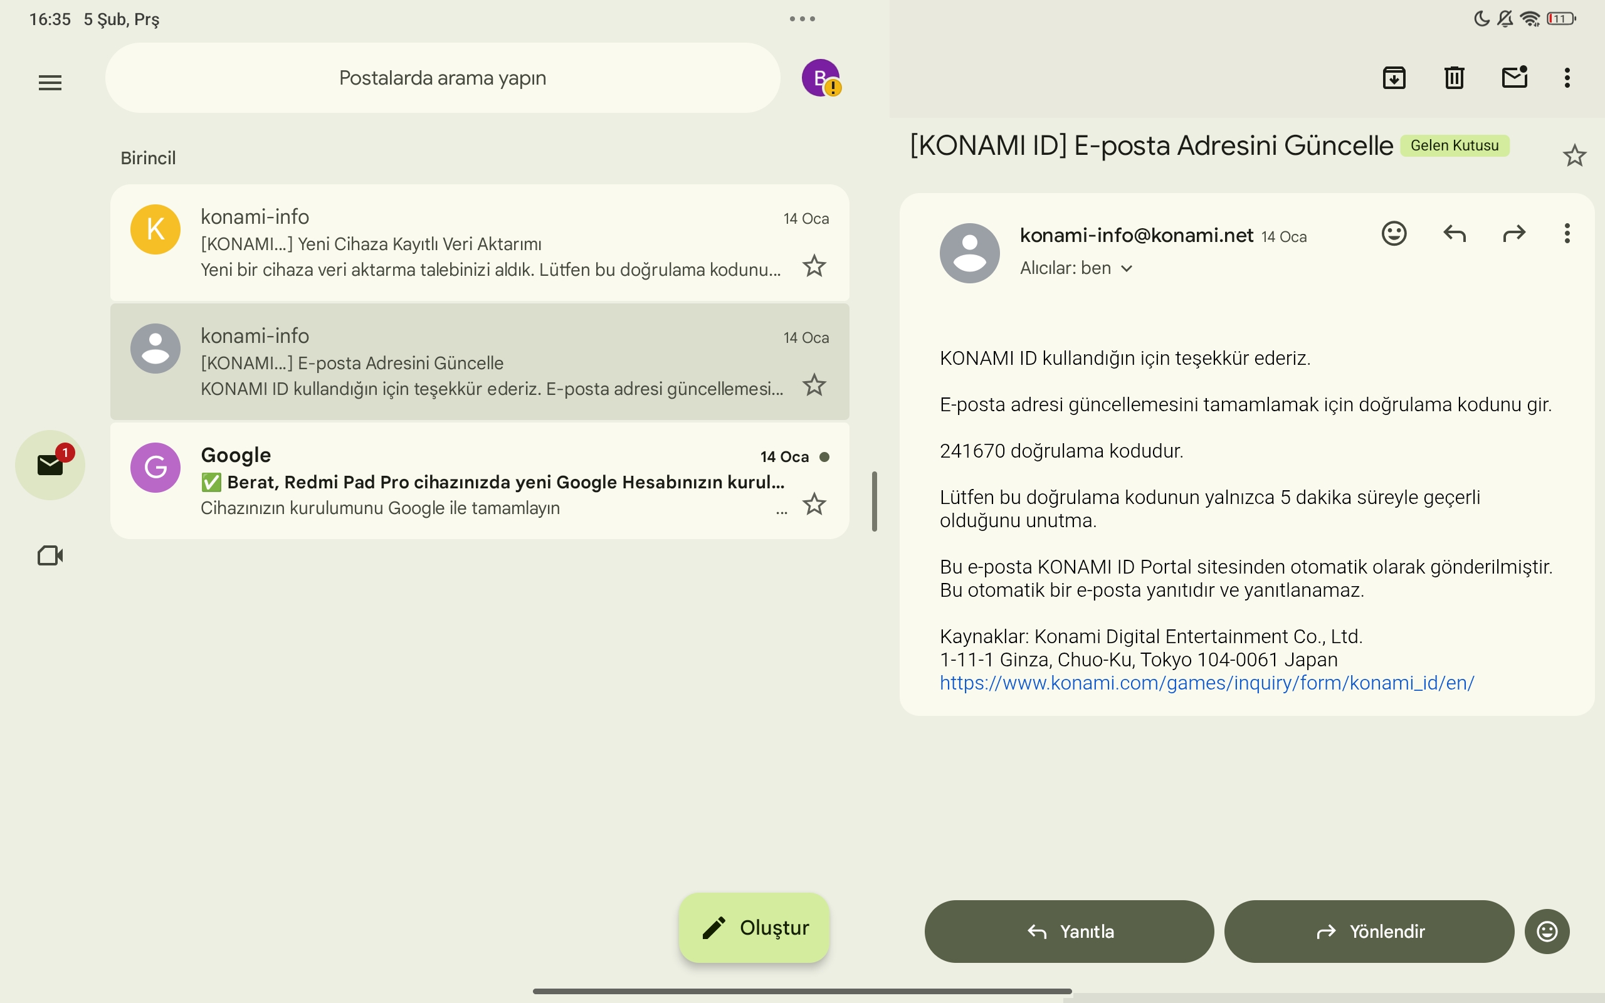This screenshot has height=1003, width=1605.
Task: Open the Mail tab with unread badge
Action: point(50,465)
